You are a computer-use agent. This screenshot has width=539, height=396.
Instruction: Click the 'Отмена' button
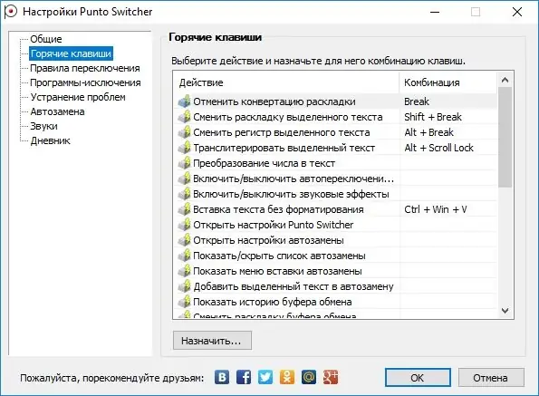pos(491,378)
